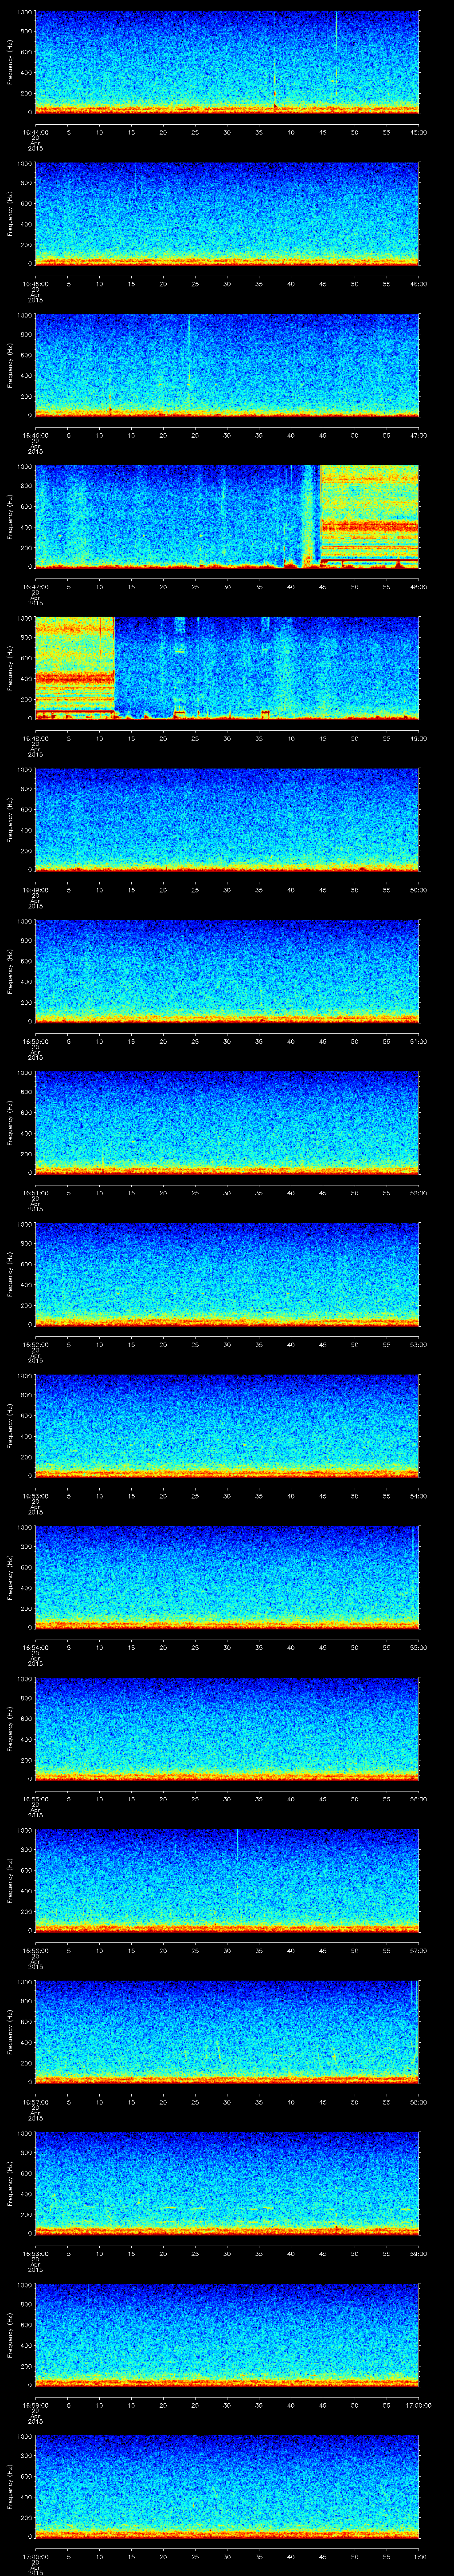The image size is (454, 2576).
Task: Click the "16:46:00" time axis label
Action: tap(35, 435)
